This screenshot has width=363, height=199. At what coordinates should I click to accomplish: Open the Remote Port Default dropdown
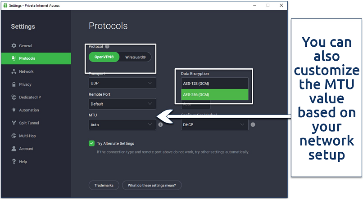(x=122, y=104)
